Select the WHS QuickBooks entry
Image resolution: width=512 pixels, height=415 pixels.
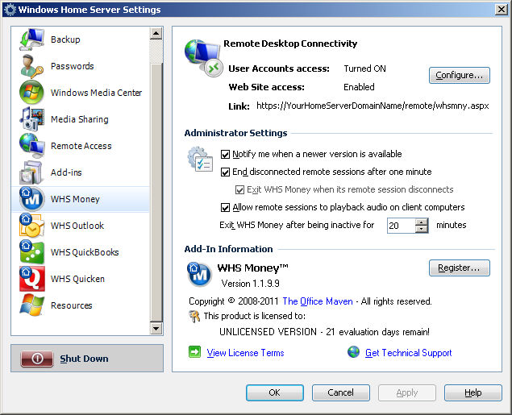tap(81, 252)
